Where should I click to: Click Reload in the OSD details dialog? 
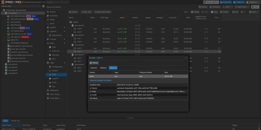[x=94, y=63]
